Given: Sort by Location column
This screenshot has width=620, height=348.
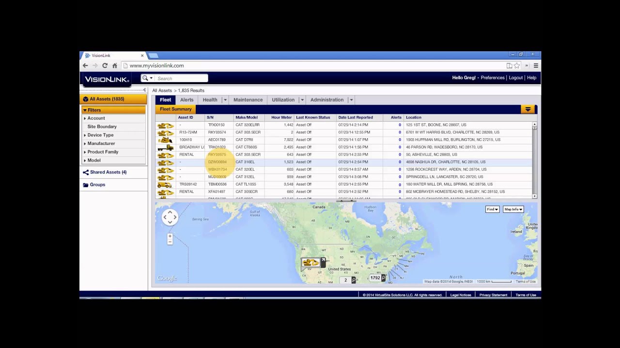Looking at the screenshot, I should point(414,117).
